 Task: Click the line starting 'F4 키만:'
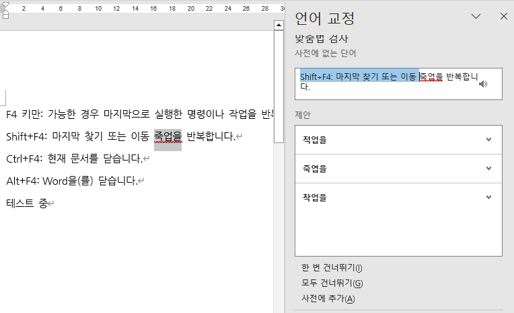[x=140, y=114]
